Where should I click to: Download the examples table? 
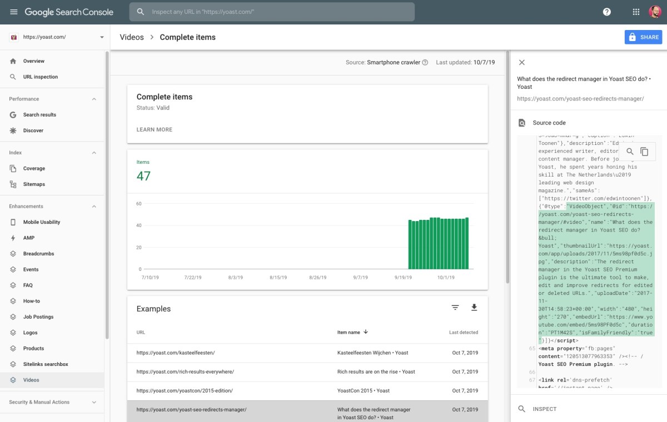tap(474, 308)
